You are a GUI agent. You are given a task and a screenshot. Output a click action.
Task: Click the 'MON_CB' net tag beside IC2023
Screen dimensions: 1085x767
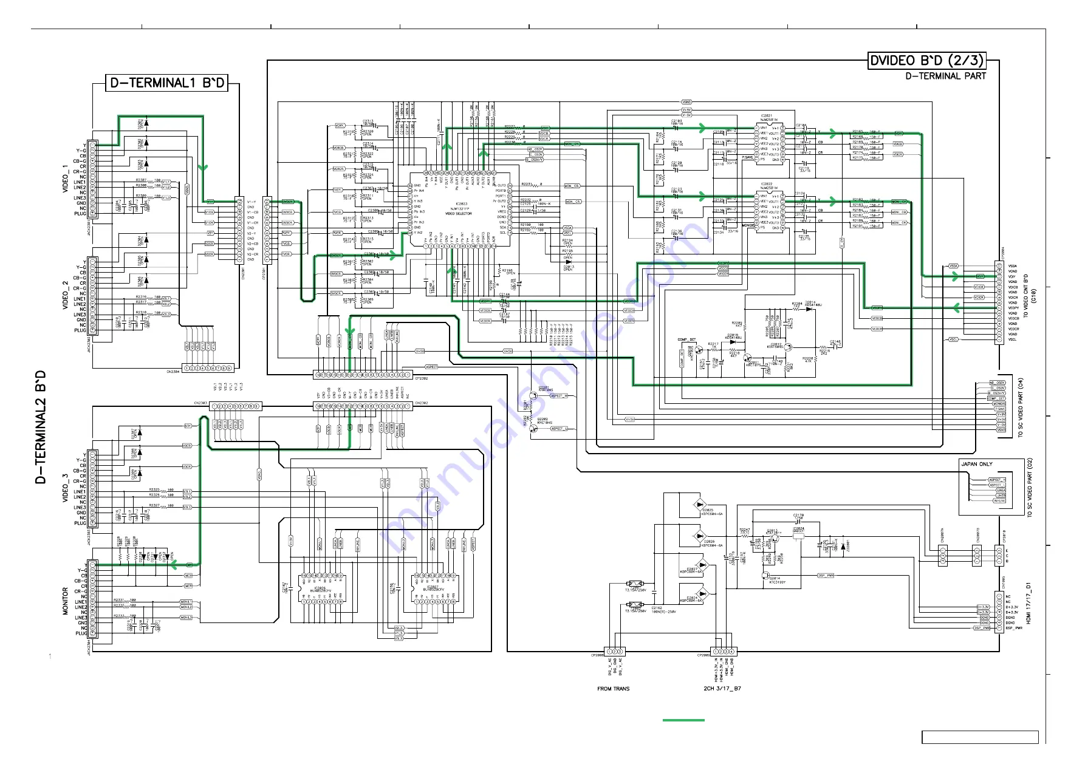573,186
